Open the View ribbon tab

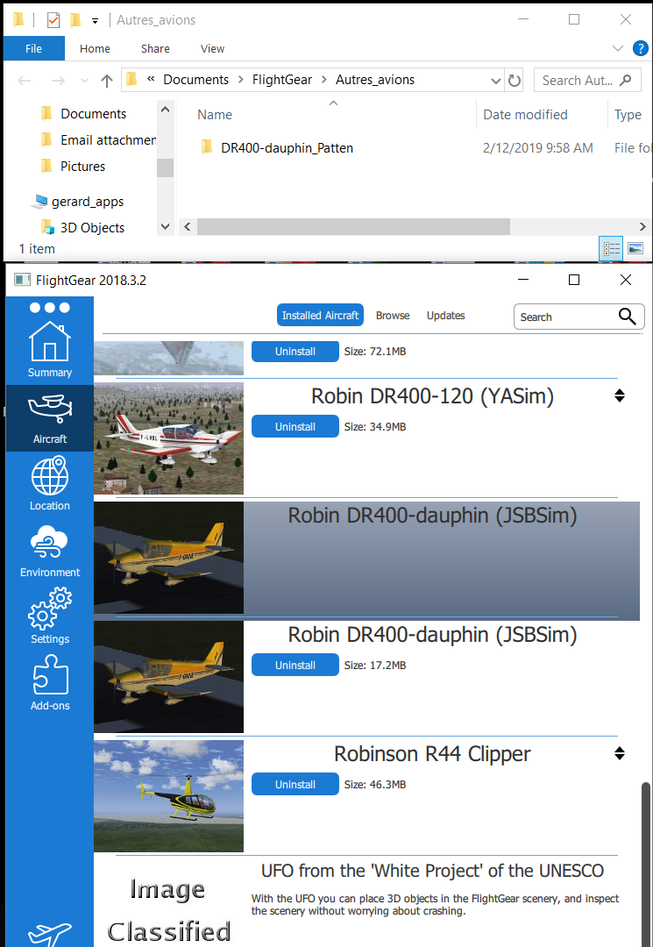coord(212,48)
